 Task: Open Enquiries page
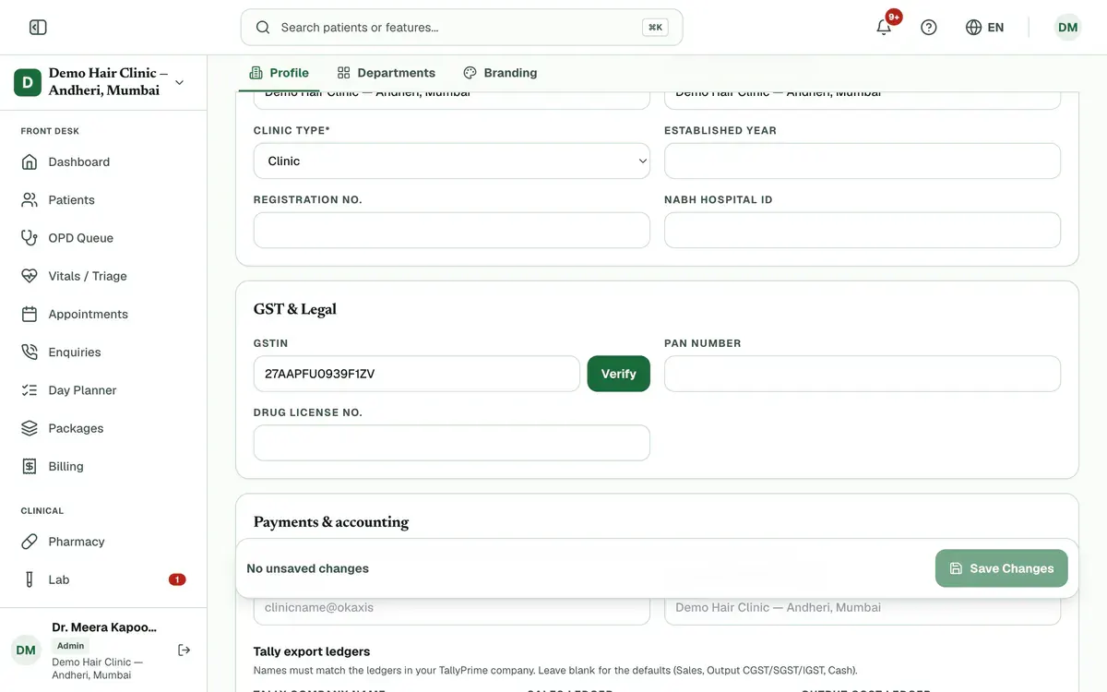point(103,352)
